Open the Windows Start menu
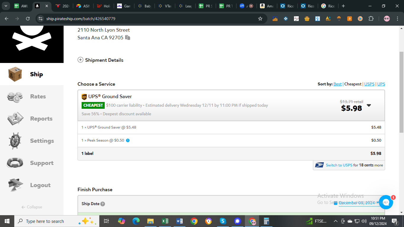 pos(7,221)
